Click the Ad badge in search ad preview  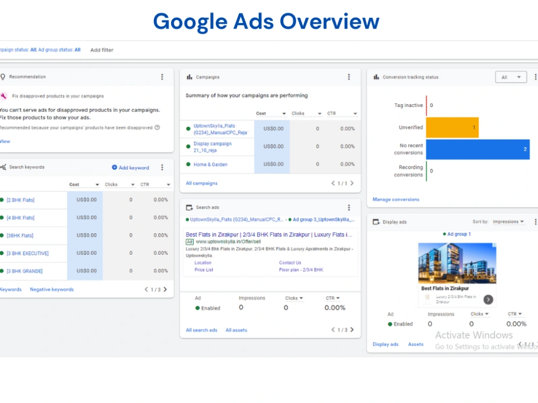click(190, 242)
